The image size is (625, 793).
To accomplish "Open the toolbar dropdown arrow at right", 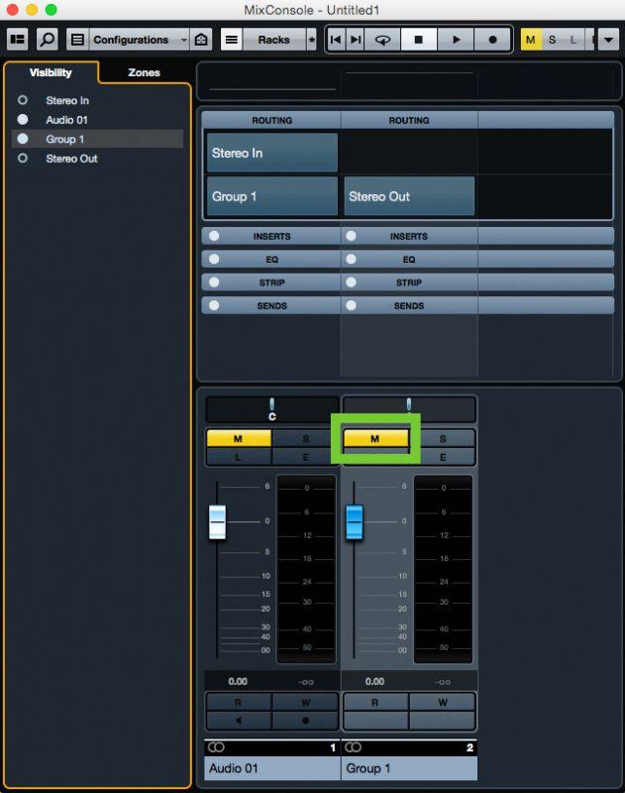I will [x=608, y=40].
